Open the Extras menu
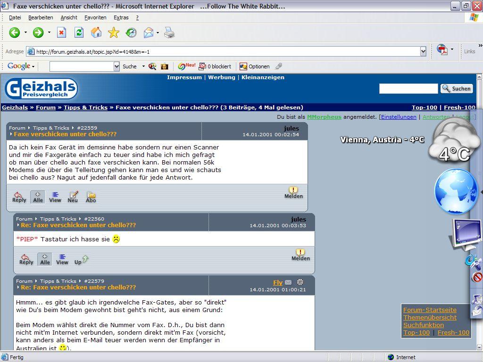Viewport: 483px width, 362px height. click(x=121, y=17)
